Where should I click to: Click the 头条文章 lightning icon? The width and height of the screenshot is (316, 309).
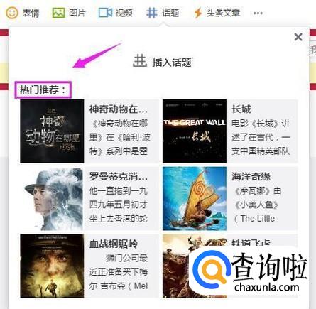[198, 13]
